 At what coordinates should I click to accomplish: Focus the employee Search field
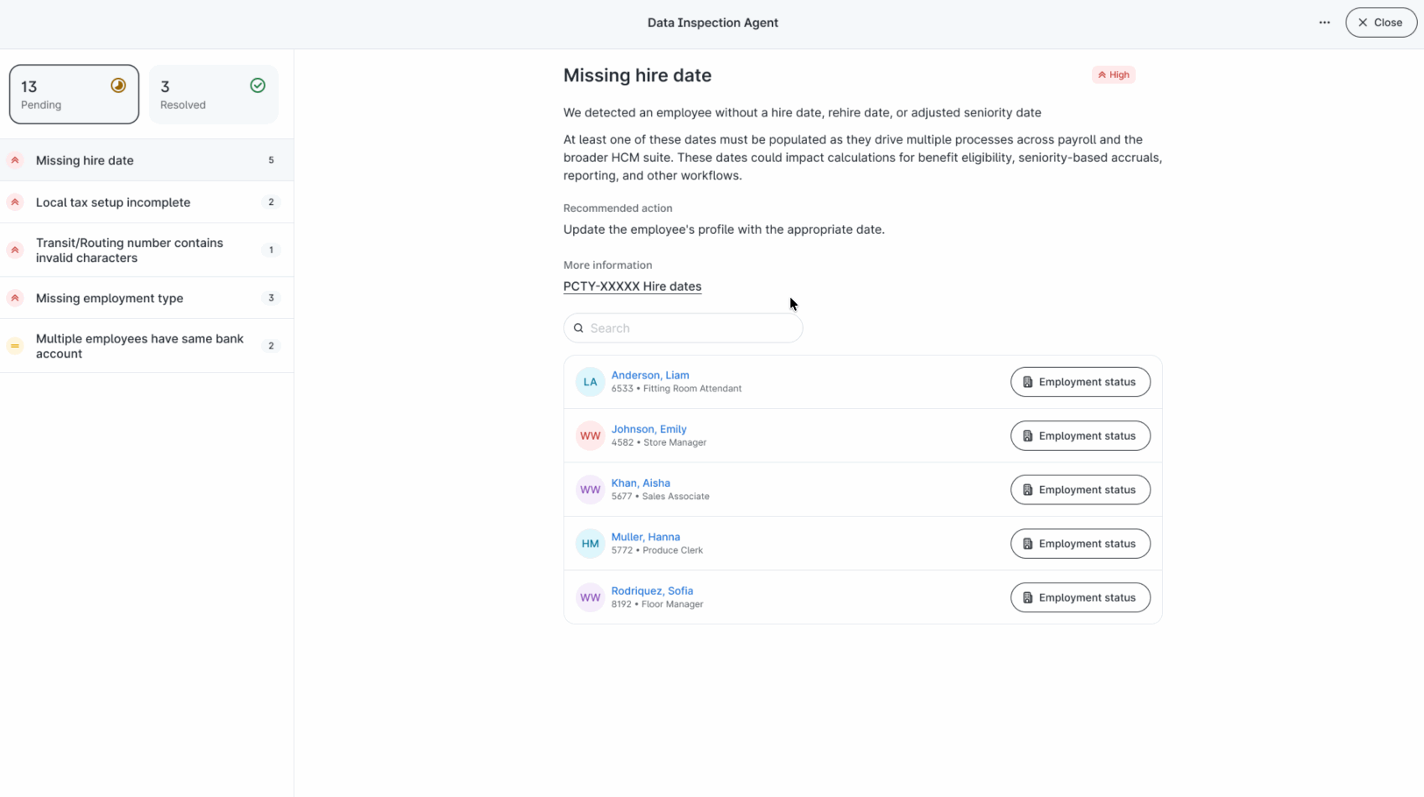(683, 328)
